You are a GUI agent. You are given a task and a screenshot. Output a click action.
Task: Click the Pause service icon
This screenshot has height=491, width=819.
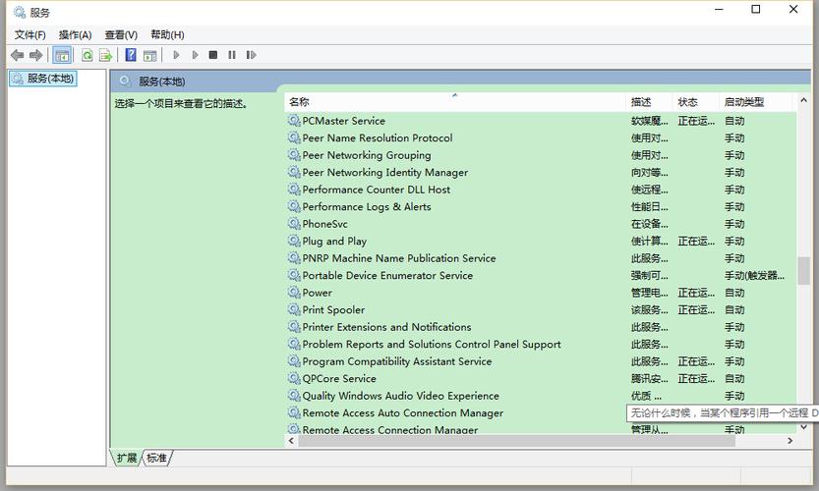[232, 55]
